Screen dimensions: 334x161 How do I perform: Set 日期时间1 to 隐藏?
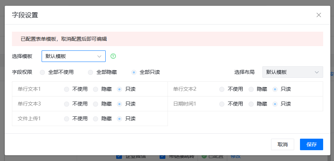(251, 104)
